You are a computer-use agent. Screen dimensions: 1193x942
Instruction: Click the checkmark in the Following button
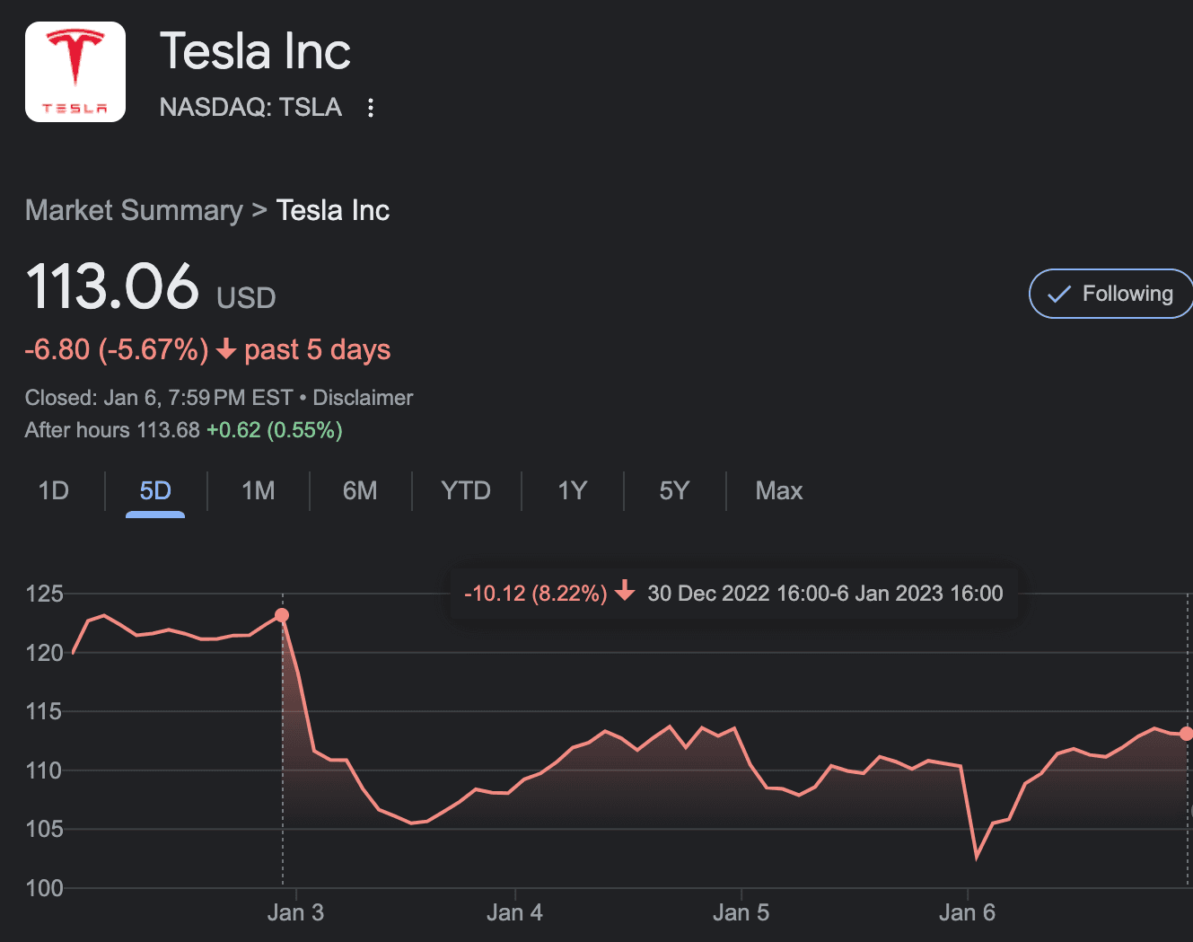click(1059, 294)
